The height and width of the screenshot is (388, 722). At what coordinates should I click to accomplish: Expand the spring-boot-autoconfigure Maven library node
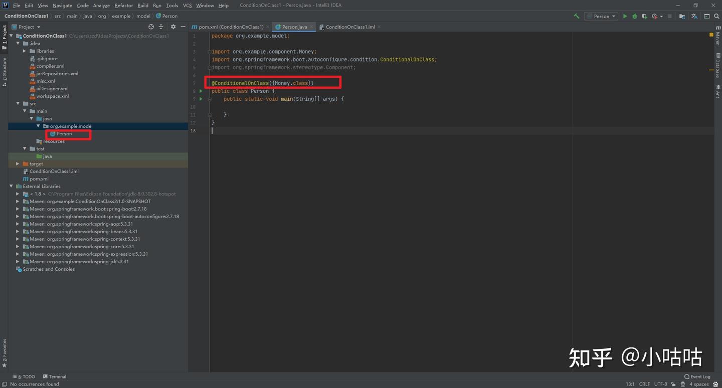pos(18,217)
